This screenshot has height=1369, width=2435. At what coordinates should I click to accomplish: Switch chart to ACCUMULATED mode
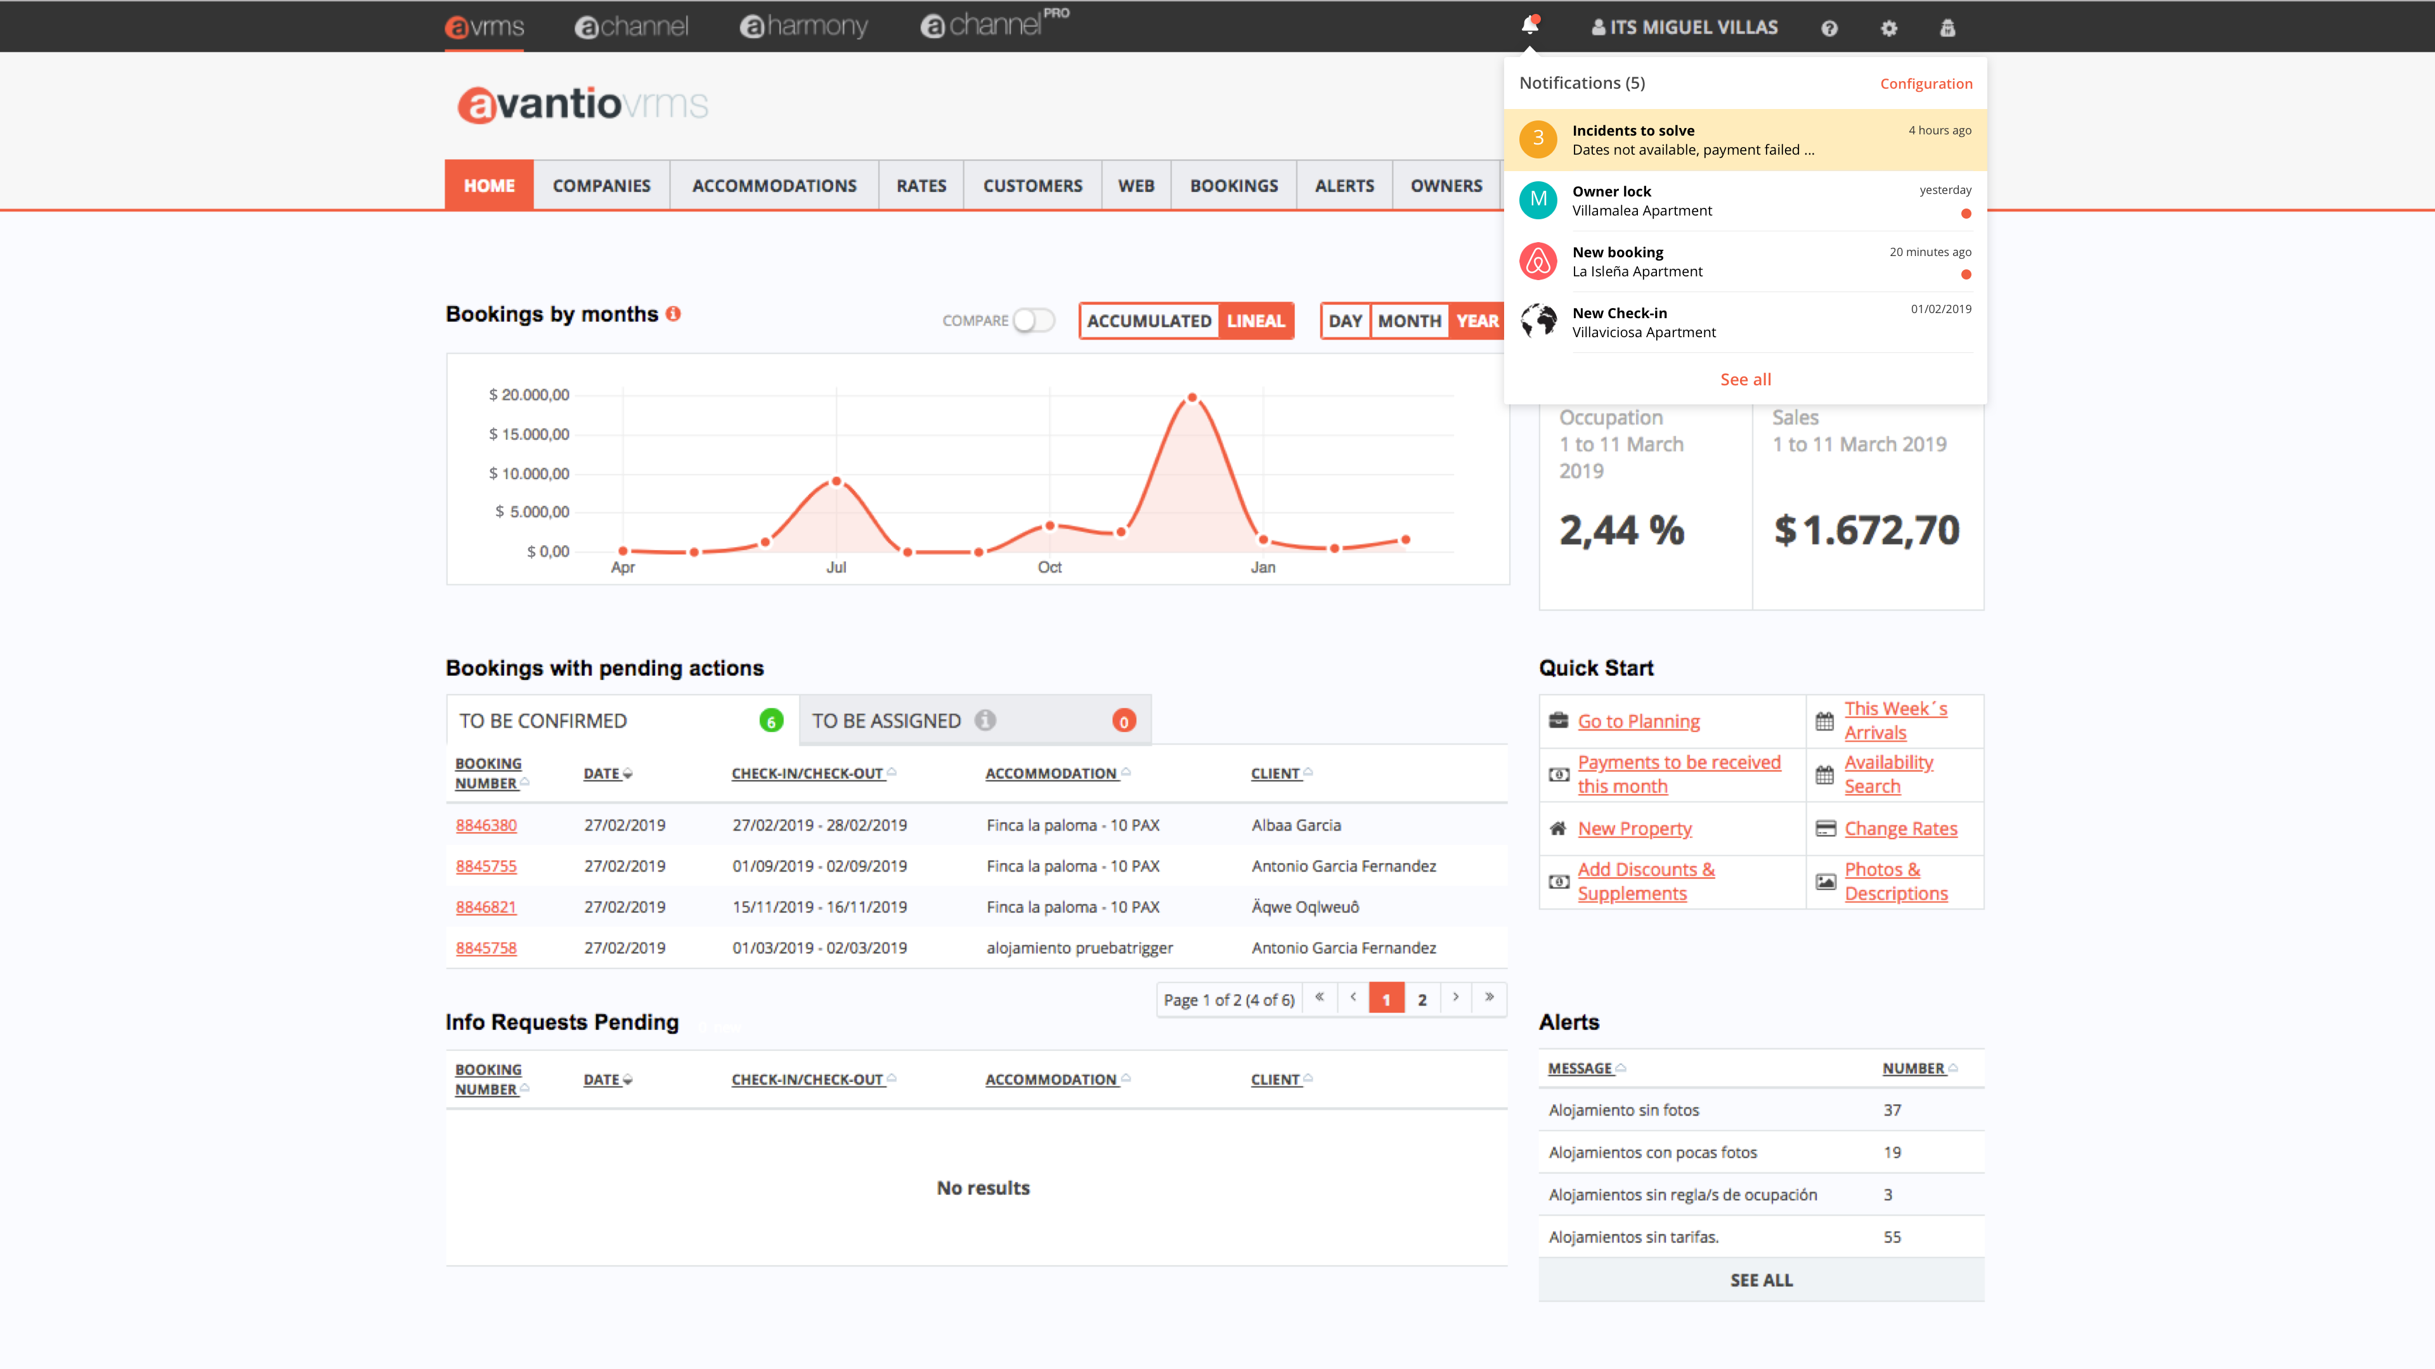[1148, 320]
